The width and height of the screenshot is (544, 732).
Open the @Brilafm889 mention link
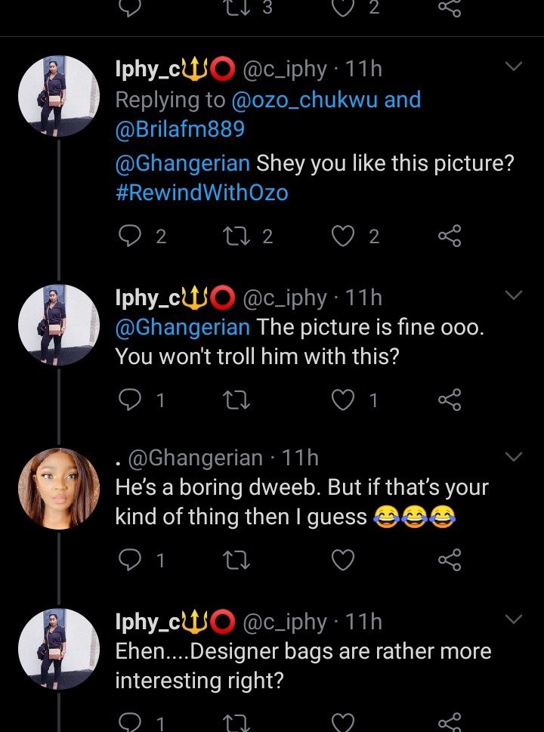pyautogui.click(x=180, y=129)
